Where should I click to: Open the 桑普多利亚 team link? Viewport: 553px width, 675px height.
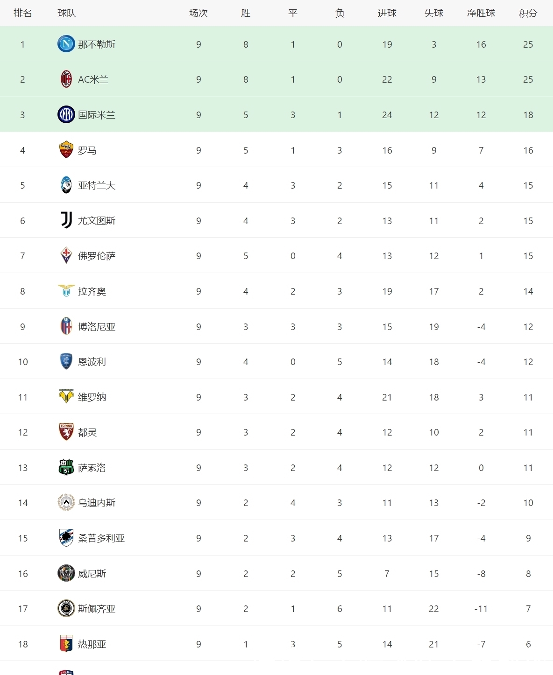[x=101, y=538]
